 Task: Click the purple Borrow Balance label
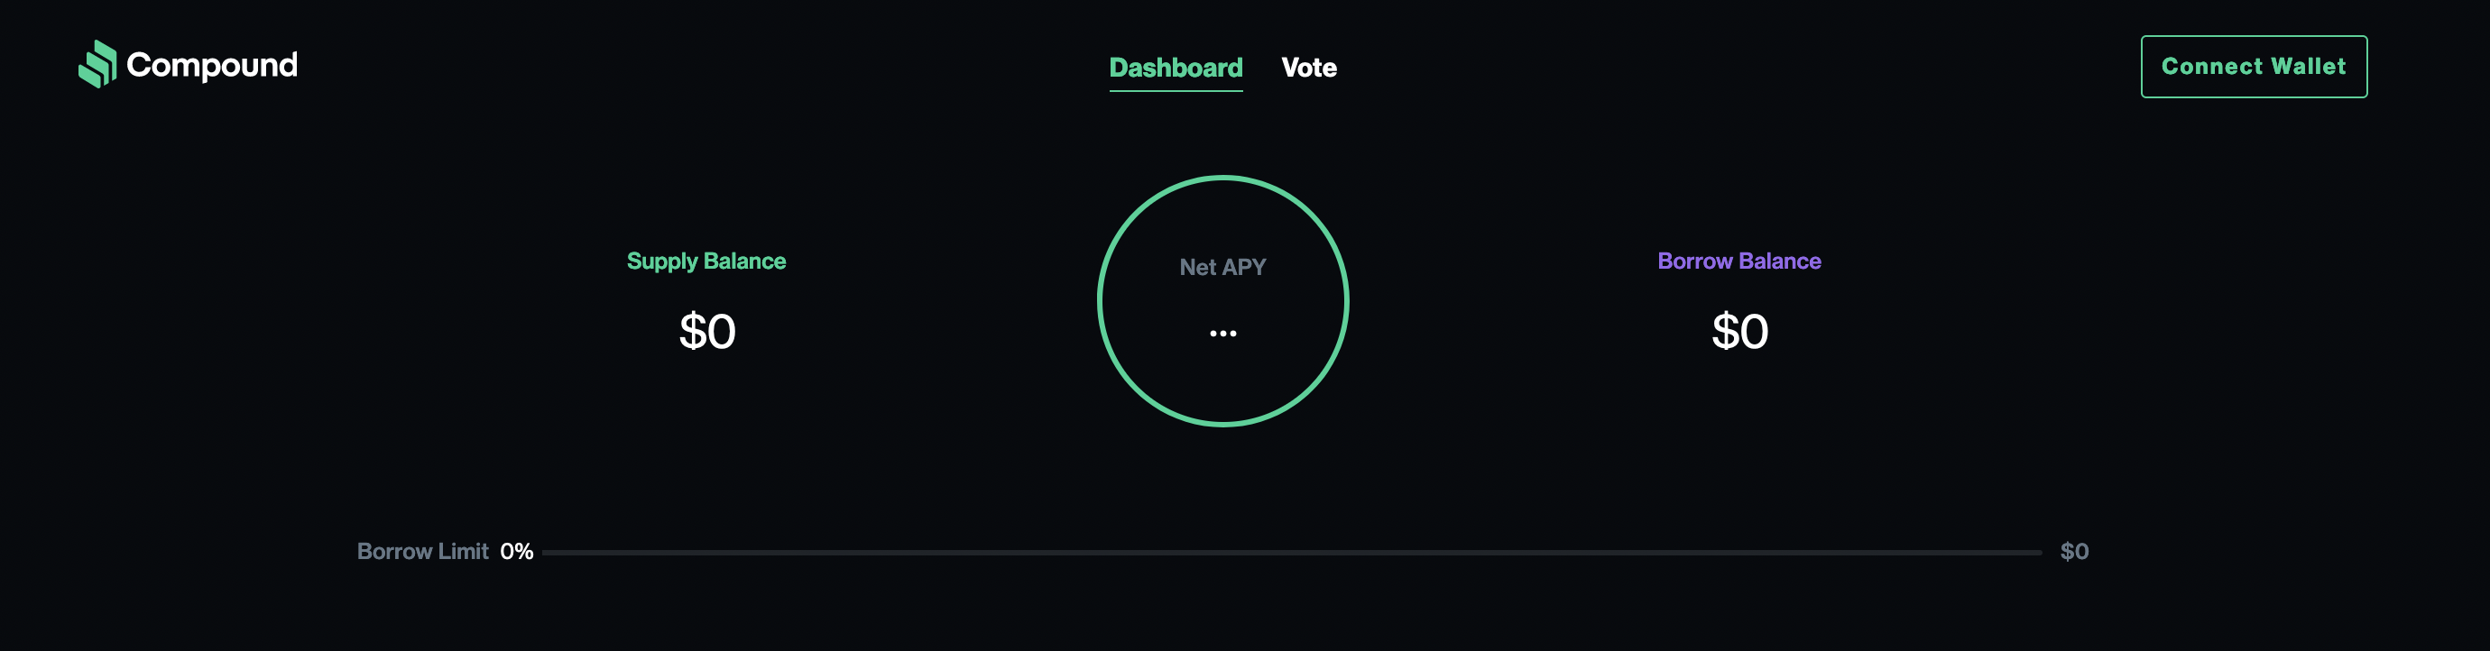tap(1738, 261)
